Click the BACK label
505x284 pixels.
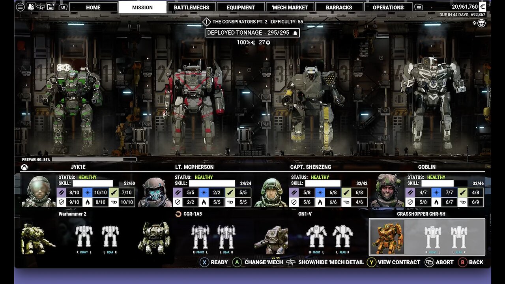[476, 262]
